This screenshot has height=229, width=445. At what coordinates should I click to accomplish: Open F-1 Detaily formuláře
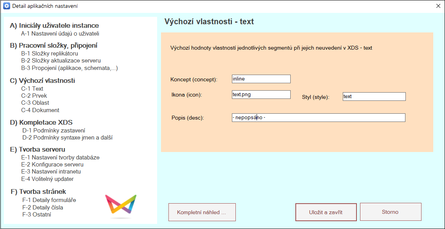[49, 200]
